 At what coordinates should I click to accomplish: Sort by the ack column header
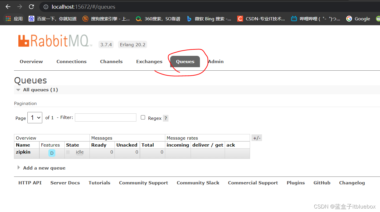click(231, 145)
